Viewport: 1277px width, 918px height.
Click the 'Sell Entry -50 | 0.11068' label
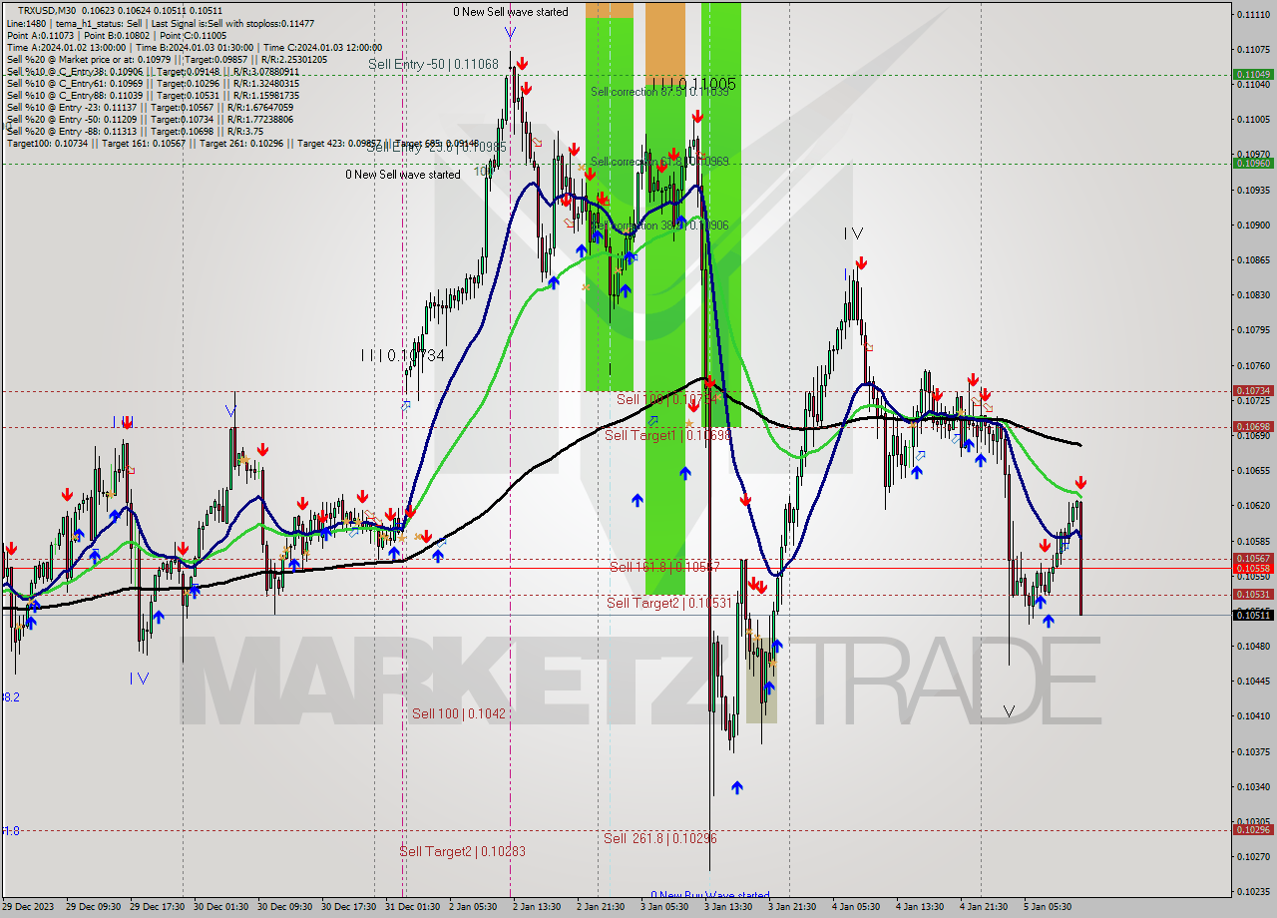433,64
